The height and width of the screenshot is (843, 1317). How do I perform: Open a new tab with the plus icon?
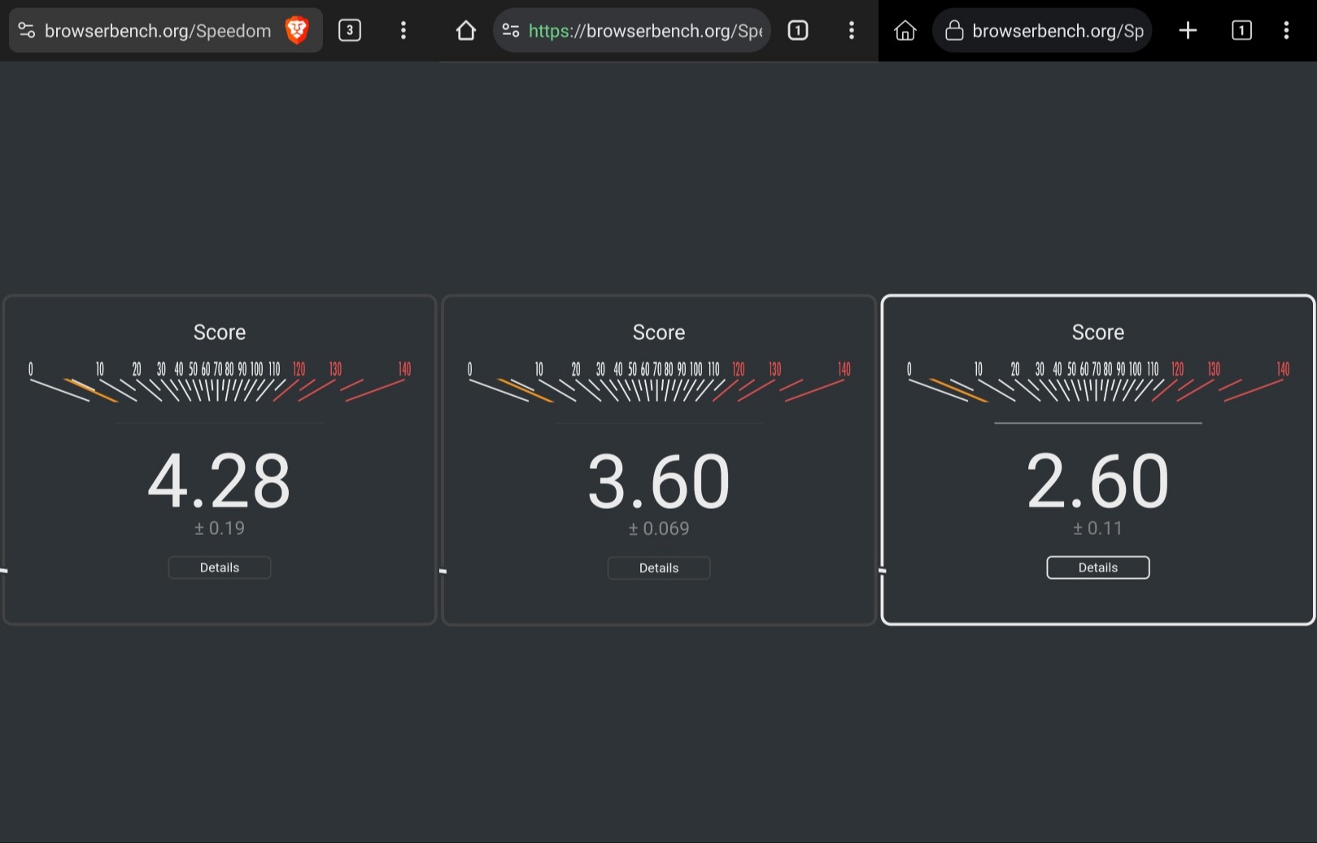pos(1188,31)
